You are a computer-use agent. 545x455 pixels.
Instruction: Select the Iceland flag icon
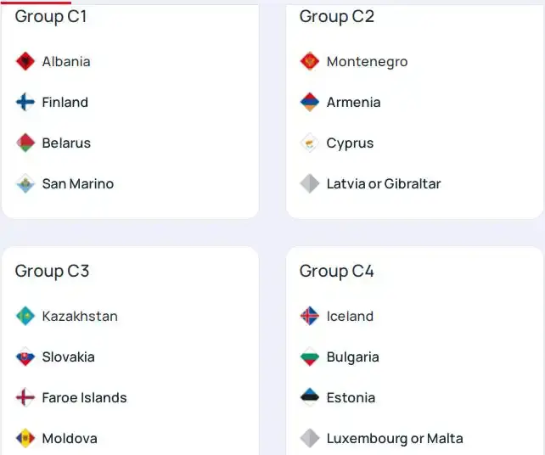[x=310, y=316]
